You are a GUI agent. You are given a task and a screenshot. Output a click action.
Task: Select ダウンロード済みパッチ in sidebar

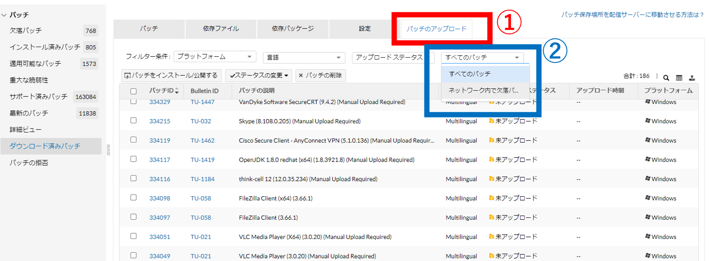pos(51,146)
